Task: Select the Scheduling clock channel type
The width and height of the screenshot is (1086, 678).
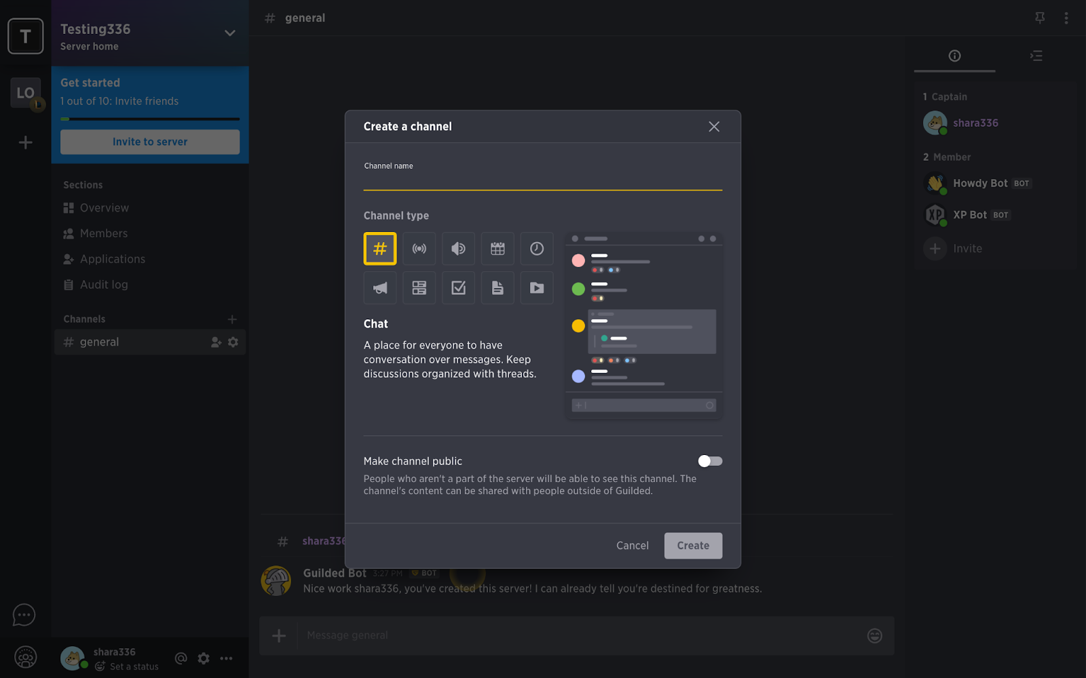Action: point(537,249)
